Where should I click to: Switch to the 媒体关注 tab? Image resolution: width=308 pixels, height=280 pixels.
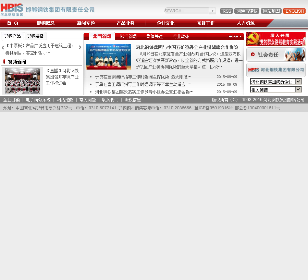(x=155, y=36)
